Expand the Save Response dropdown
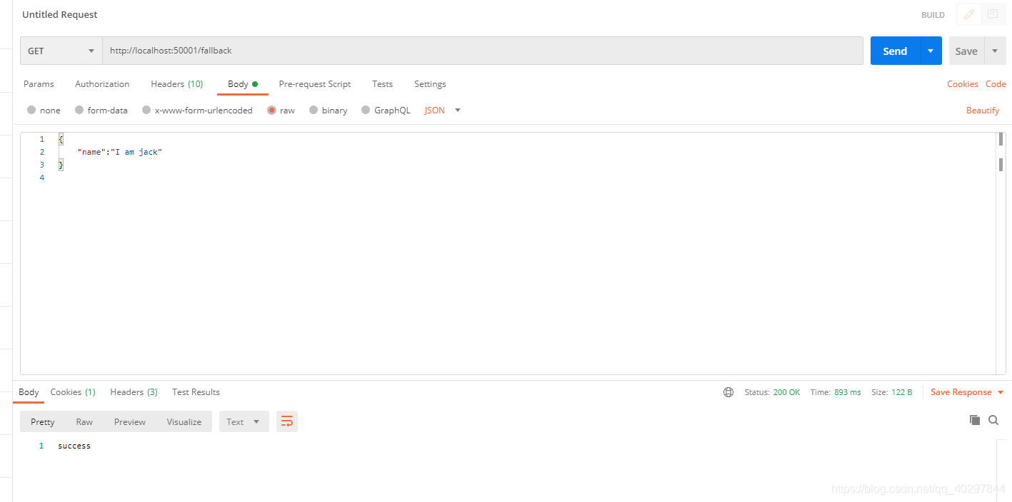The width and height of the screenshot is (1012, 502). point(1001,392)
